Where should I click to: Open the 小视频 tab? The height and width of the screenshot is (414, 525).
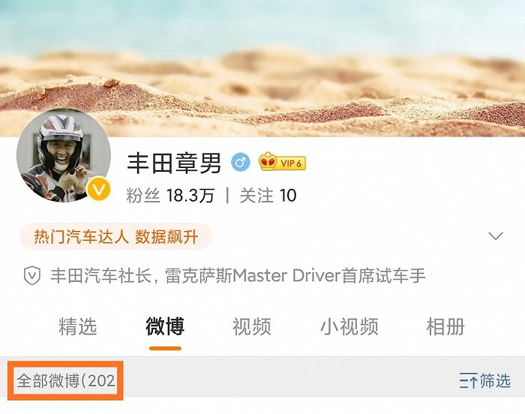[x=349, y=326]
